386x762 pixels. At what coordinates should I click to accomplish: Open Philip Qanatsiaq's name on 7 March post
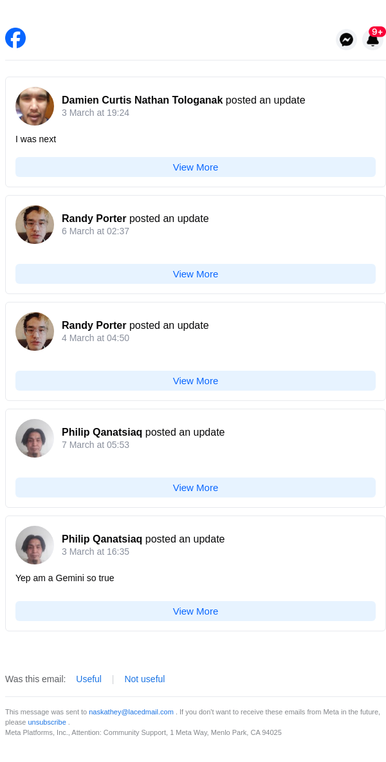tap(102, 432)
